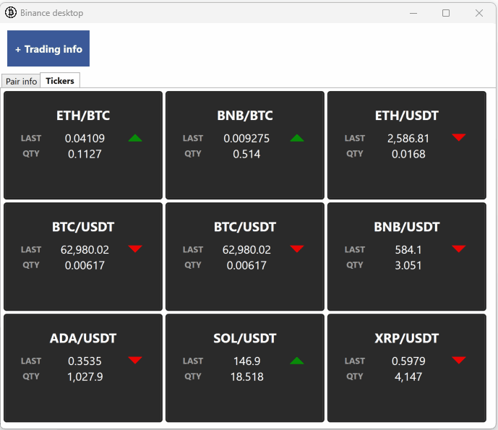
Task: Click the LAST label on ETH/BTC card
Action: (31, 139)
